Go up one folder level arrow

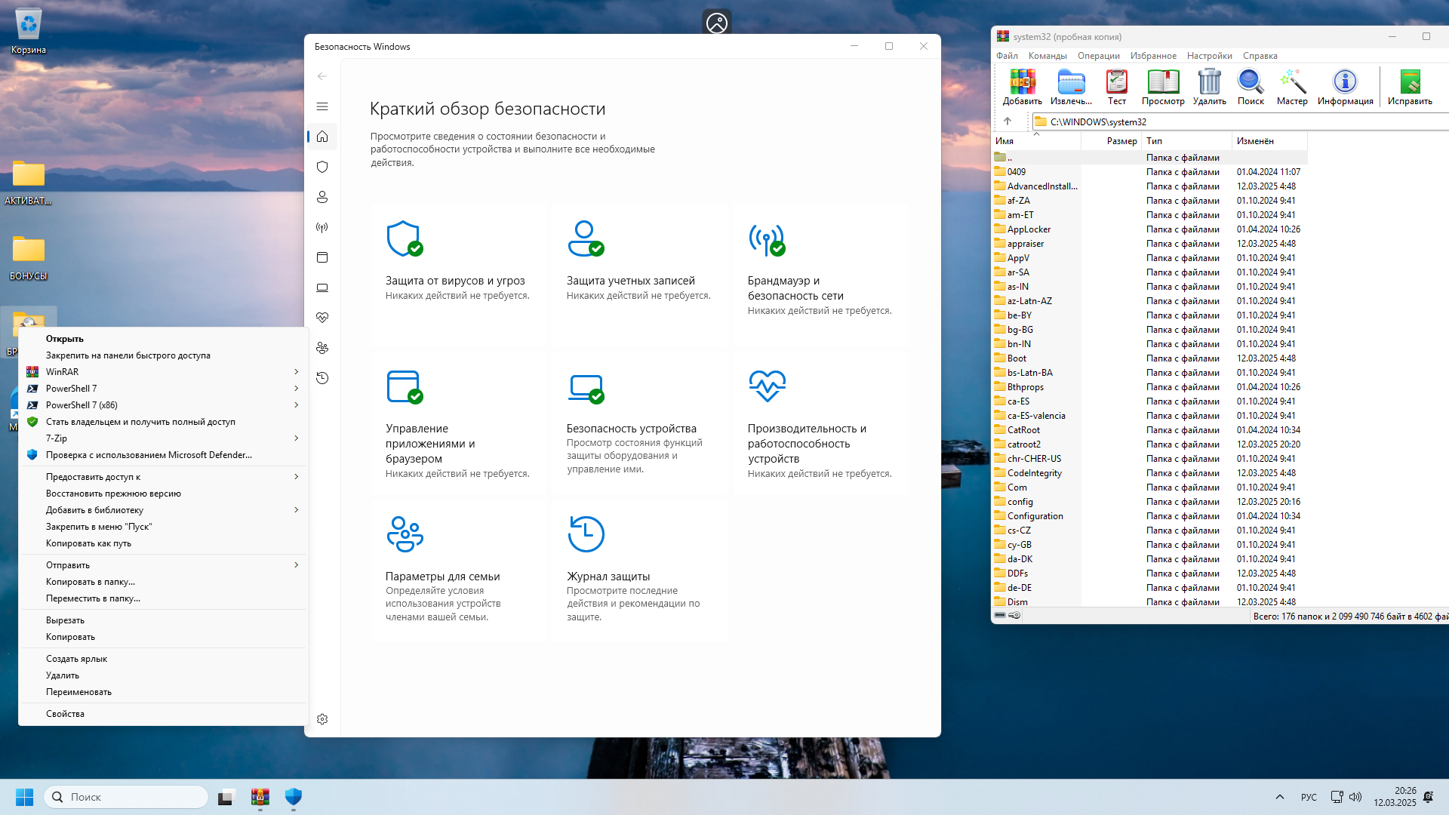tap(1007, 121)
